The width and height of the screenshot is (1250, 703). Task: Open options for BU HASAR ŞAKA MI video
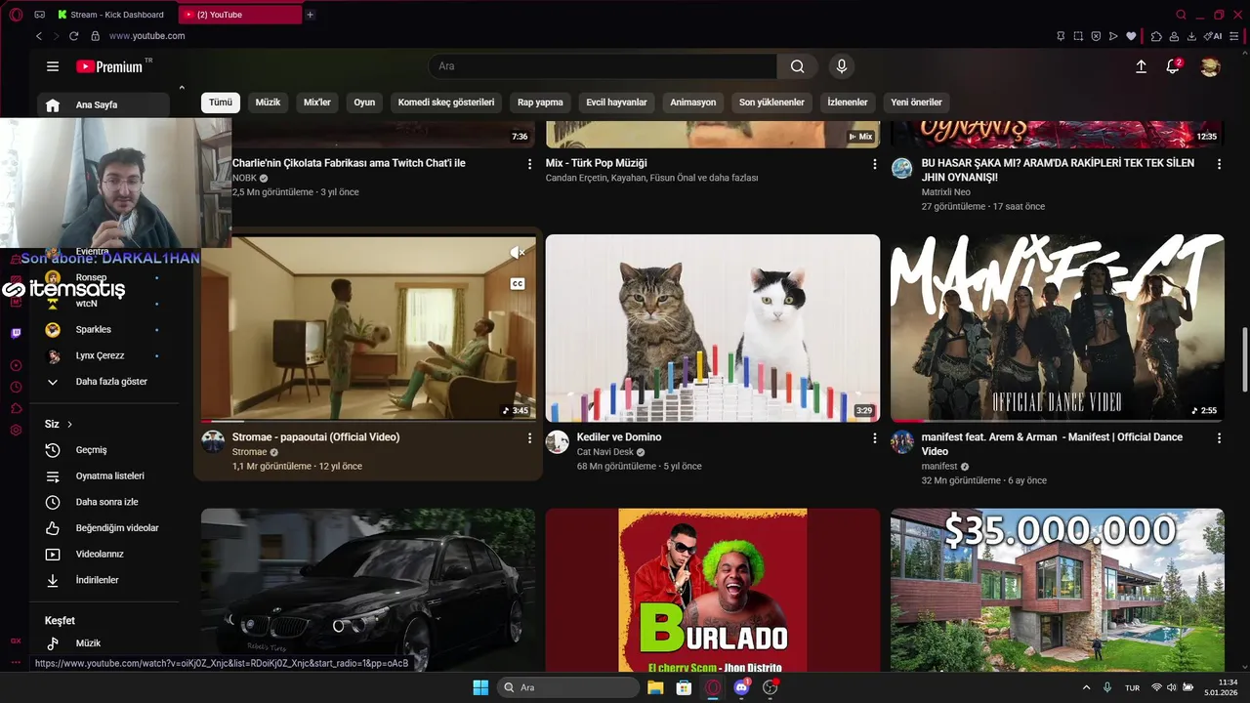(1219, 164)
